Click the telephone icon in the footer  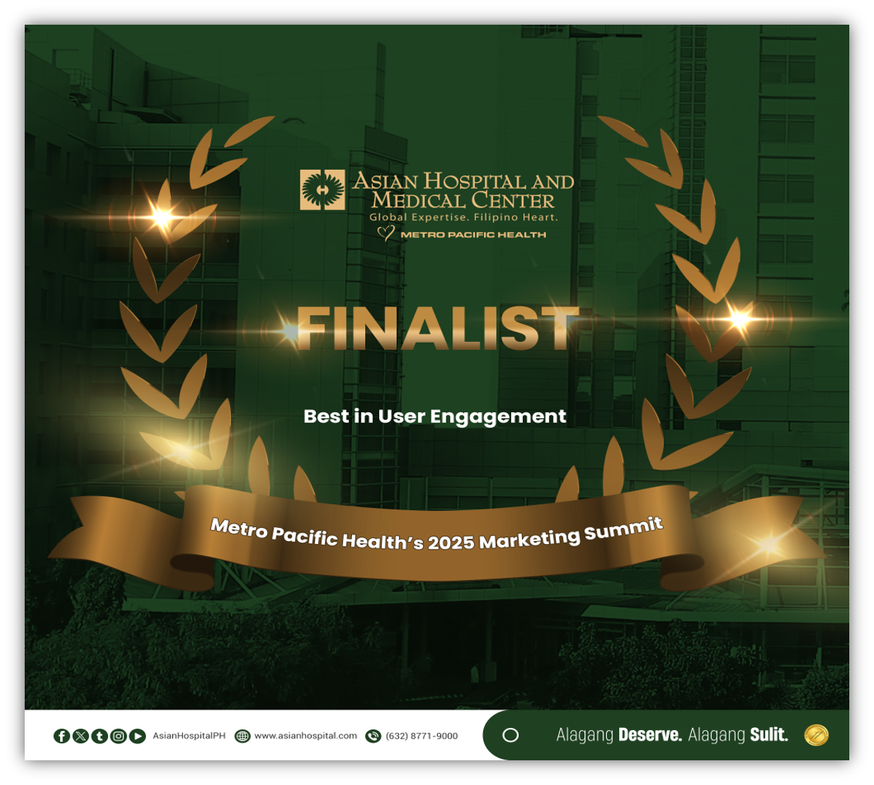373,736
